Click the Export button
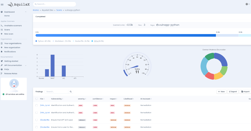The height and width of the screenshot is (131, 251). click(233, 92)
